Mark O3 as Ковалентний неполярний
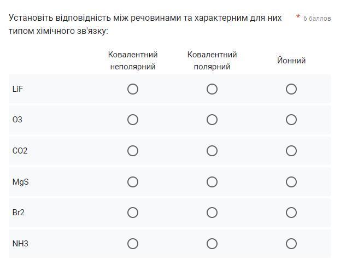The image size is (340, 277). coord(133,120)
